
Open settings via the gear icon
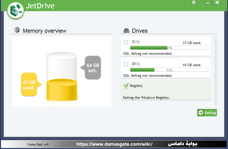(194, 3)
